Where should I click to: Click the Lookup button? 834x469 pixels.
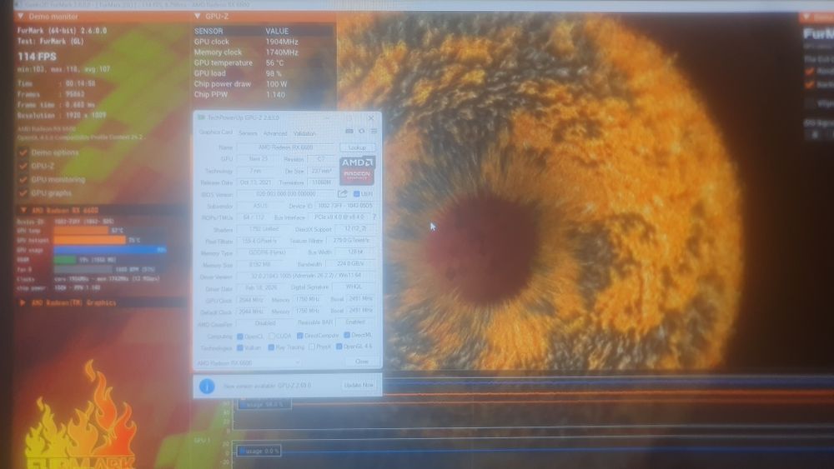click(357, 147)
